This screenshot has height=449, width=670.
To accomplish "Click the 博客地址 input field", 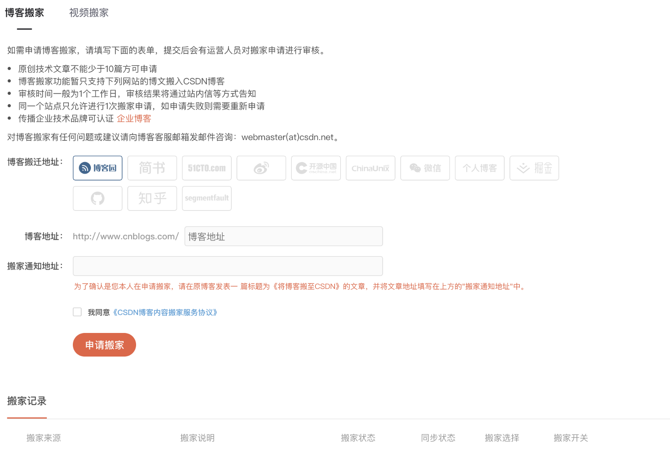I will click(283, 236).
